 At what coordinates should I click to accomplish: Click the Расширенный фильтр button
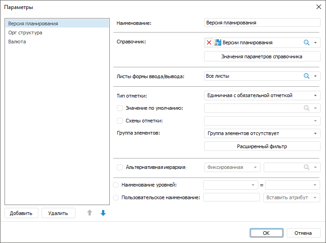point(262,146)
